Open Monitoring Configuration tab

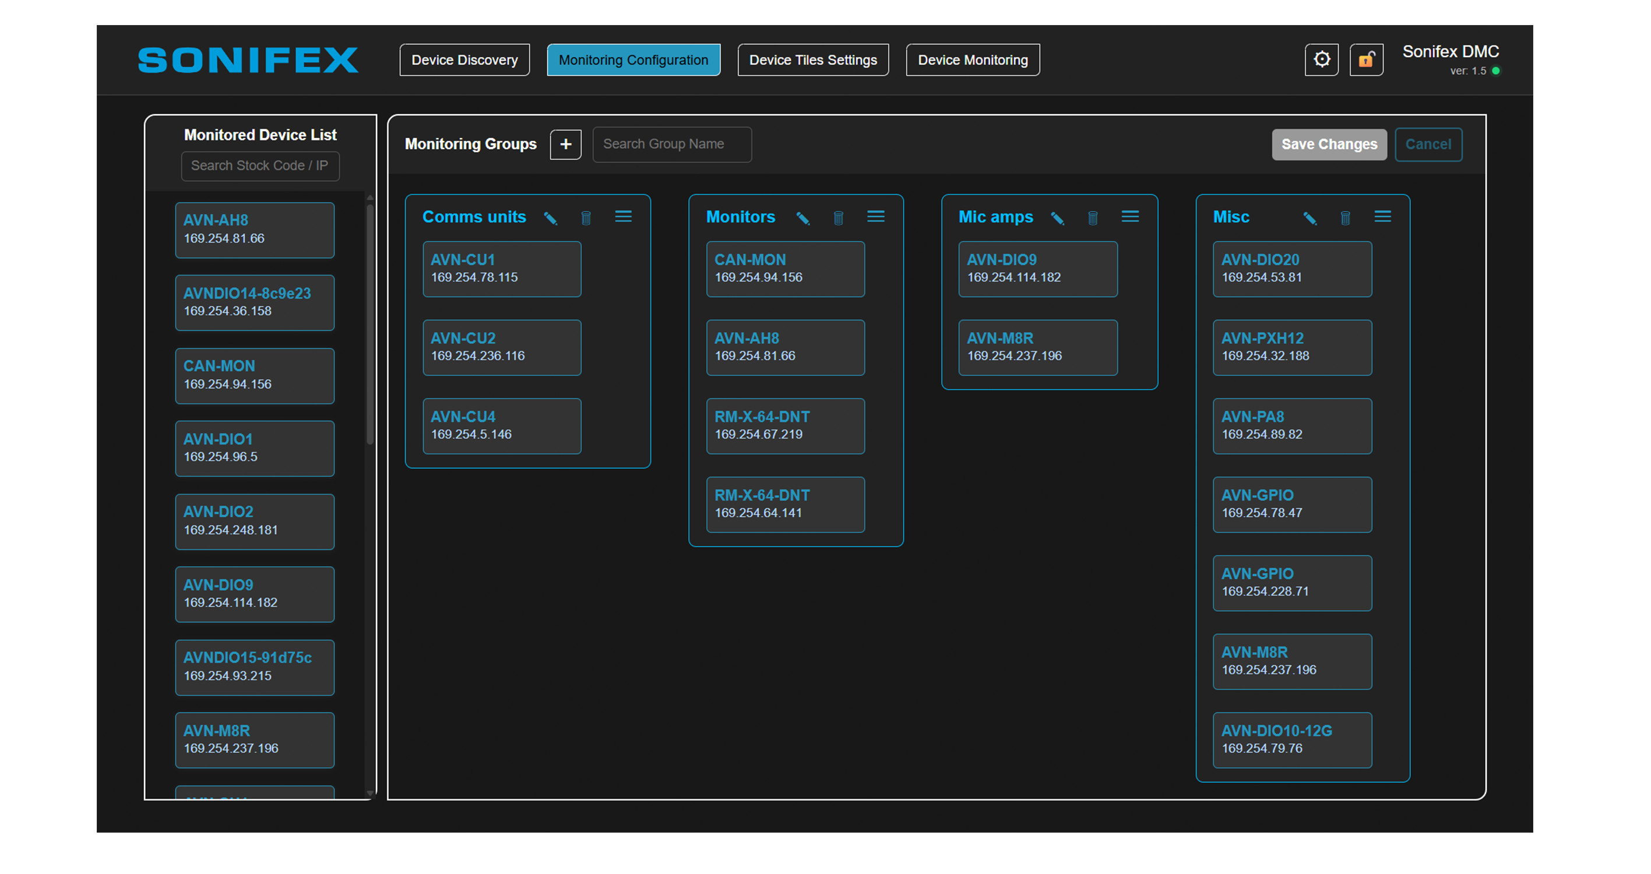click(x=633, y=59)
